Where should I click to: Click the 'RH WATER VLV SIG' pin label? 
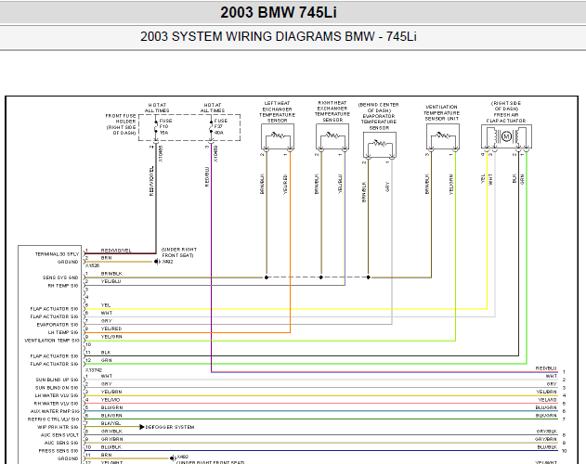point(56,404)
